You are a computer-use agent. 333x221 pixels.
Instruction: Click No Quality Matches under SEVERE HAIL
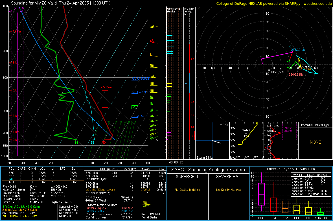click(x=229, y=190)
